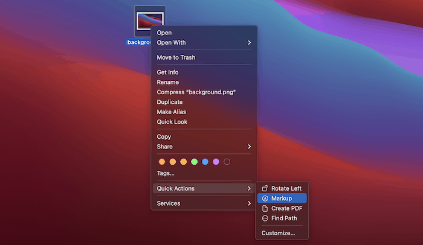Expand the Open With submenu arrow
Screen dimensions: 423x245
pos(249,43)
